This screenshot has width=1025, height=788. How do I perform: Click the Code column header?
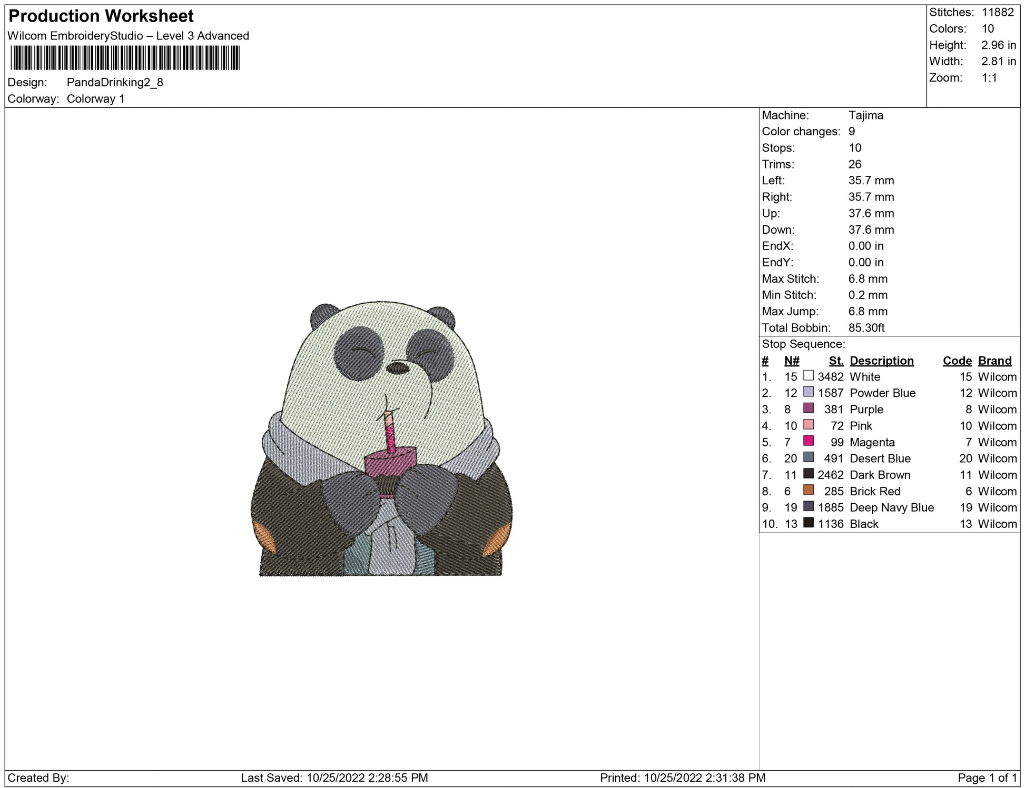click(957, 361)
